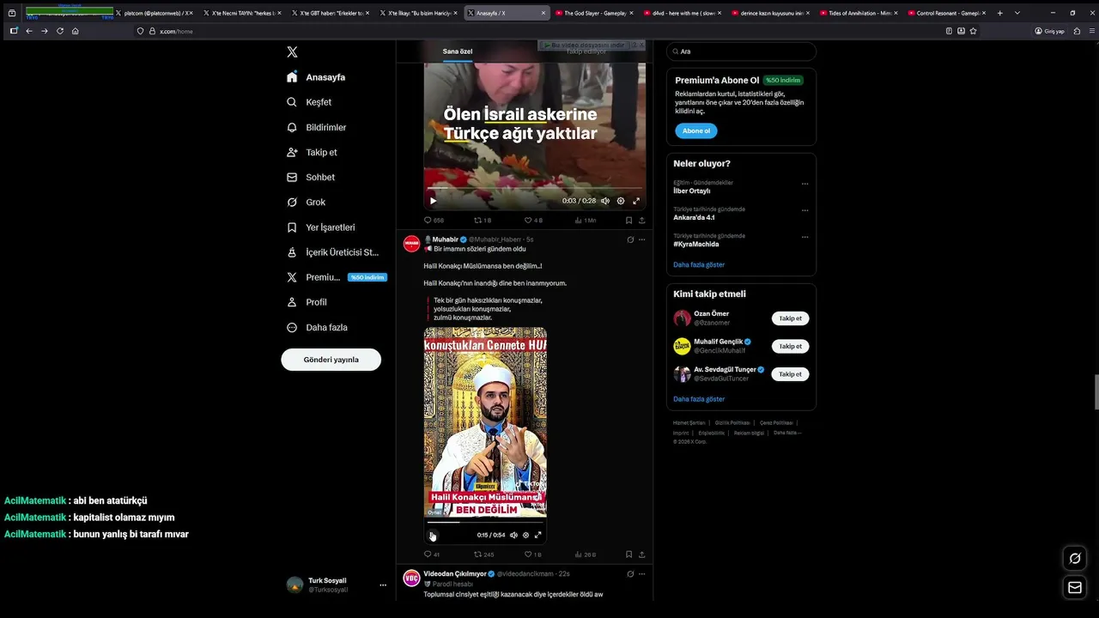
Task: Open more options on Videodan Çıkılmıyor post
Action: tap(641, 573)
